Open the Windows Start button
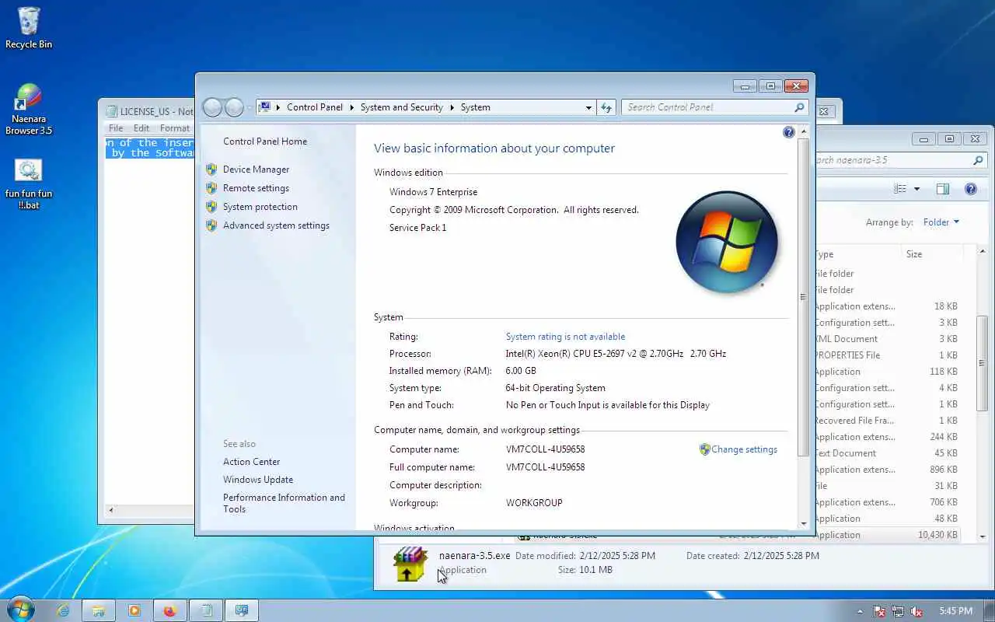Viewport: 995px width, 622px height. (x=20, y=610)
